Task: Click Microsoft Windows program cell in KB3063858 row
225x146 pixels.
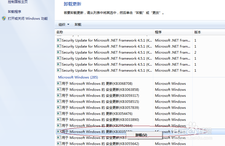Action: pyautogui.click(x=170, y=89)
